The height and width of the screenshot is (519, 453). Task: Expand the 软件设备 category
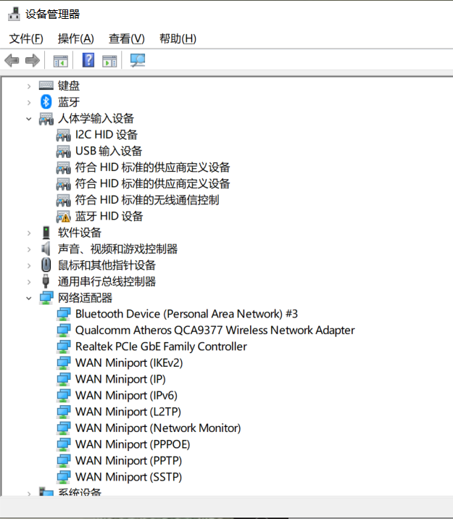click(29, 233)
